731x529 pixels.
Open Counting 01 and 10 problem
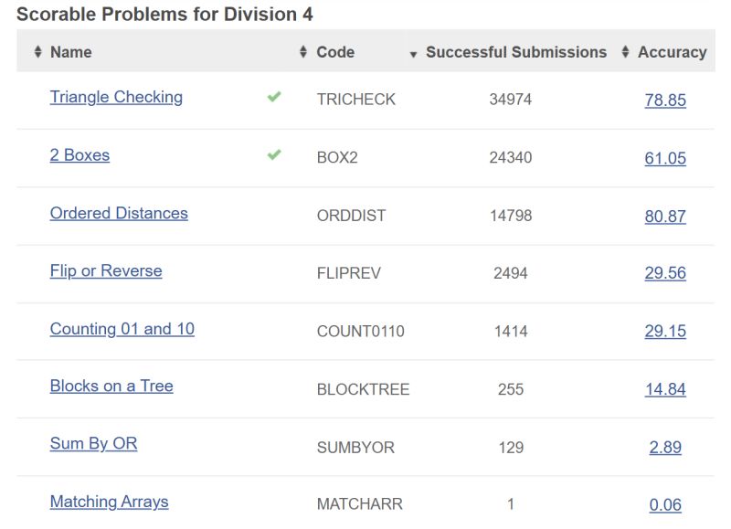click(x=122, y=329)
